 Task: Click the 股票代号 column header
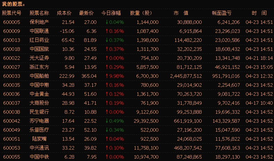pyautogui.click(x=11, y=13)
